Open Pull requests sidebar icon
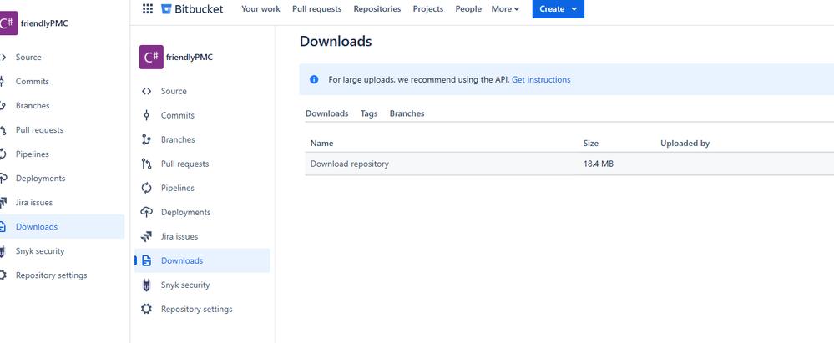Image resolution: width=834 pixels, height=343 pixels. (x=146, y=164)
